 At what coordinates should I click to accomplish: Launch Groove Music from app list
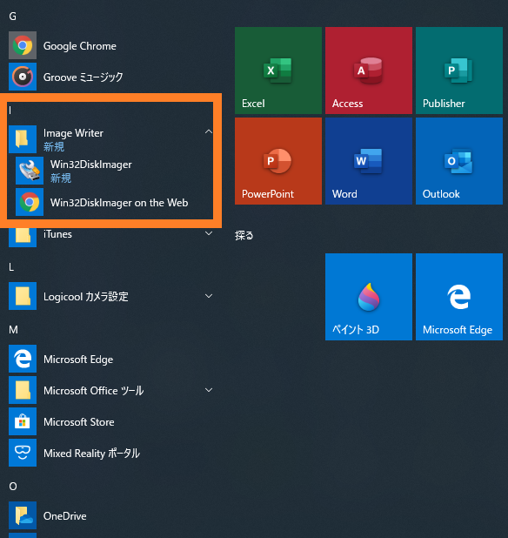[111, 77]
